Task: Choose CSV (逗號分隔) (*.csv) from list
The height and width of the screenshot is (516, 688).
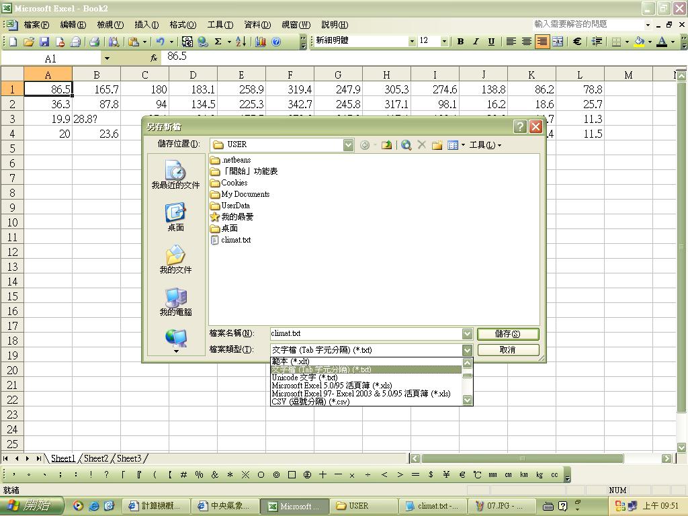Action: click(310, 402)
